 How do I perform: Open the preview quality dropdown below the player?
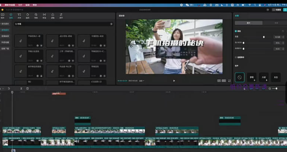(141, 81)
